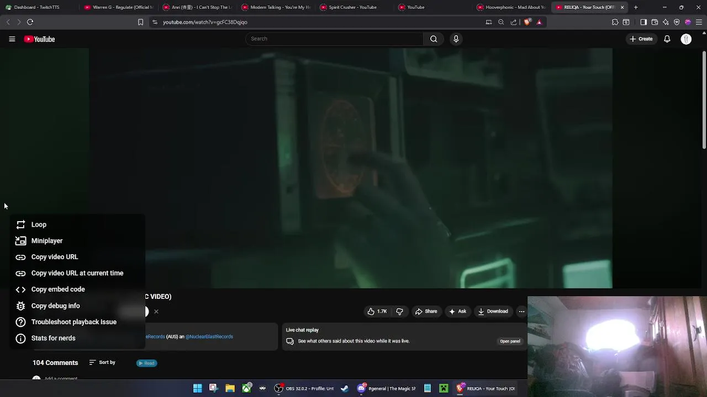This screenshot has height=397, width=707.
Task: Open Minecraft creeper icon in taskbar
Action: tap(444, 388)
